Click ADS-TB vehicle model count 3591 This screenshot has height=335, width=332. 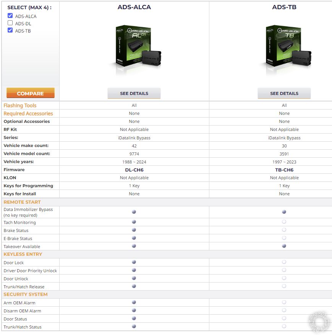coord(284,154)
